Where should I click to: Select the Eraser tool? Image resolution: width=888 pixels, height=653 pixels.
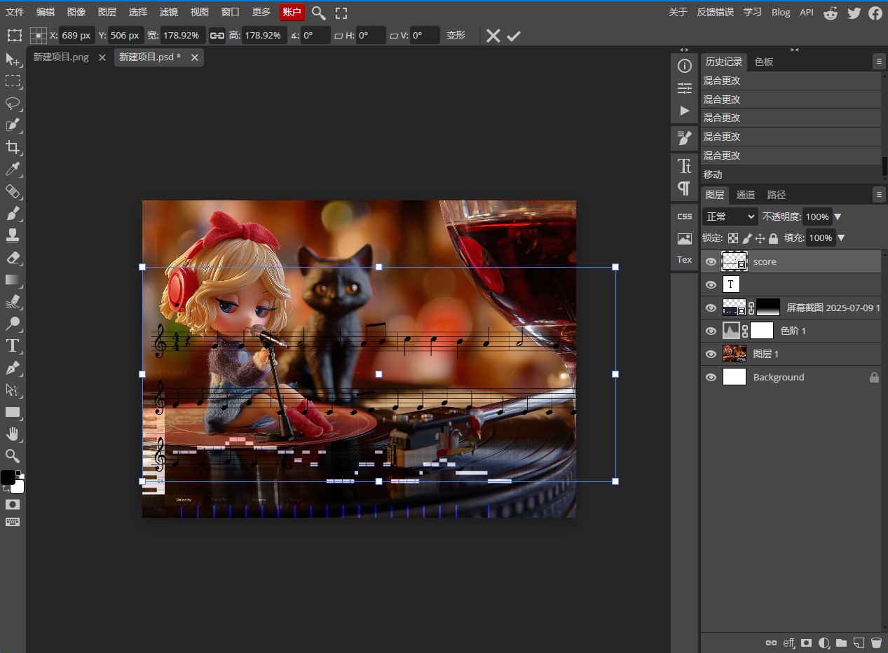[x=13, y=257]
